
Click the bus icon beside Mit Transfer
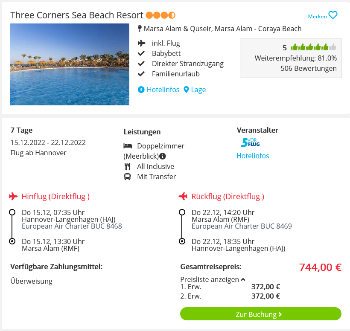(x=127, y=177)
